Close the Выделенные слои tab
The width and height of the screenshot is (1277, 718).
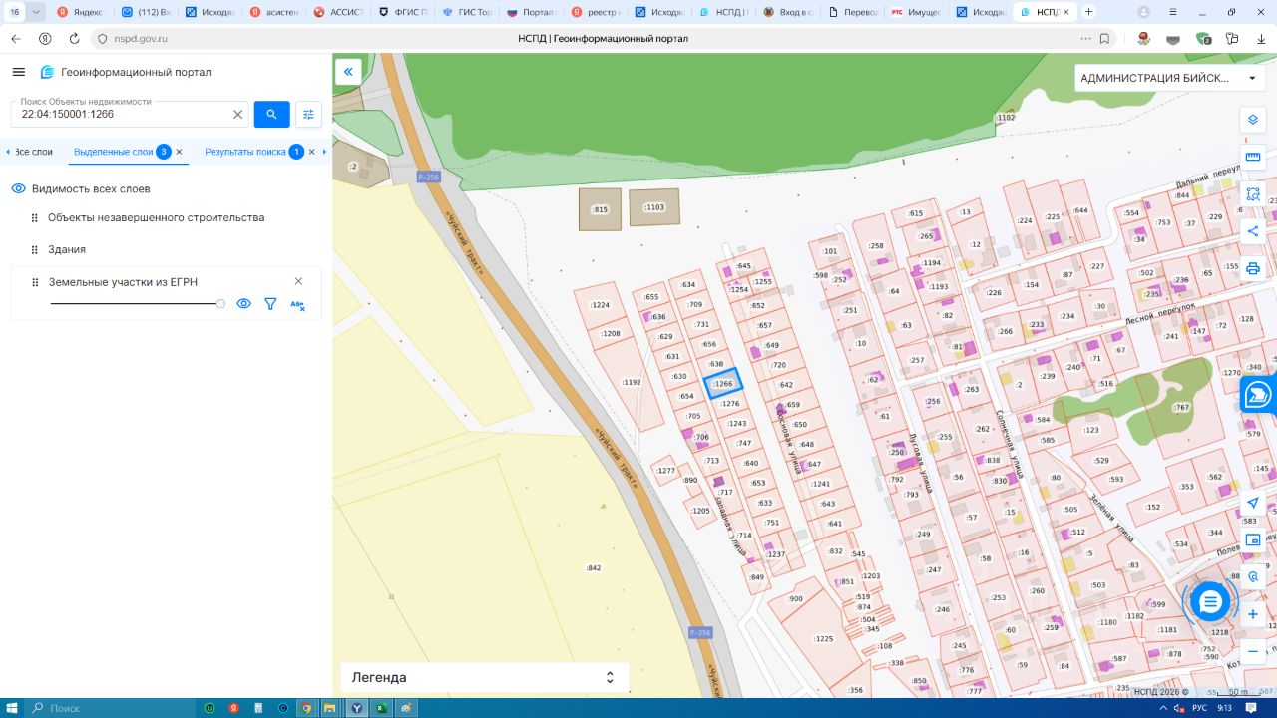(180, 152)
